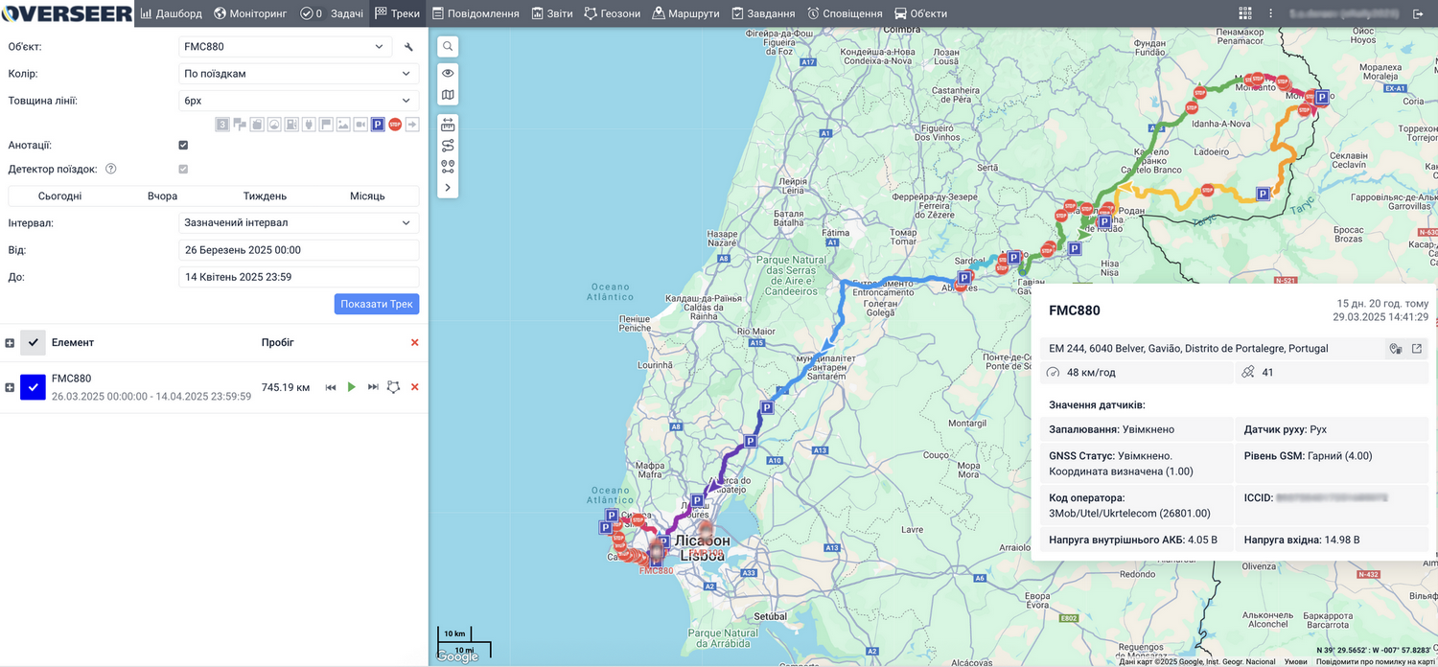Open the Завдання tab

pos(763,13)
